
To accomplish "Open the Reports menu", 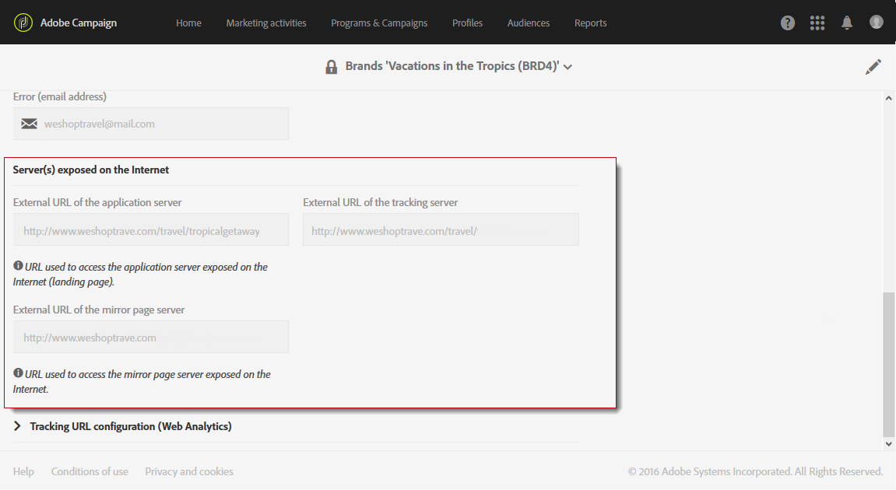I will coord(590,23).
